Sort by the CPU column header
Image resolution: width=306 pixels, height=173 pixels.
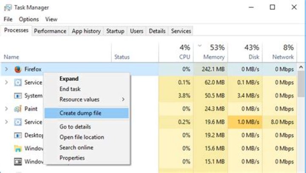point(184,57)
